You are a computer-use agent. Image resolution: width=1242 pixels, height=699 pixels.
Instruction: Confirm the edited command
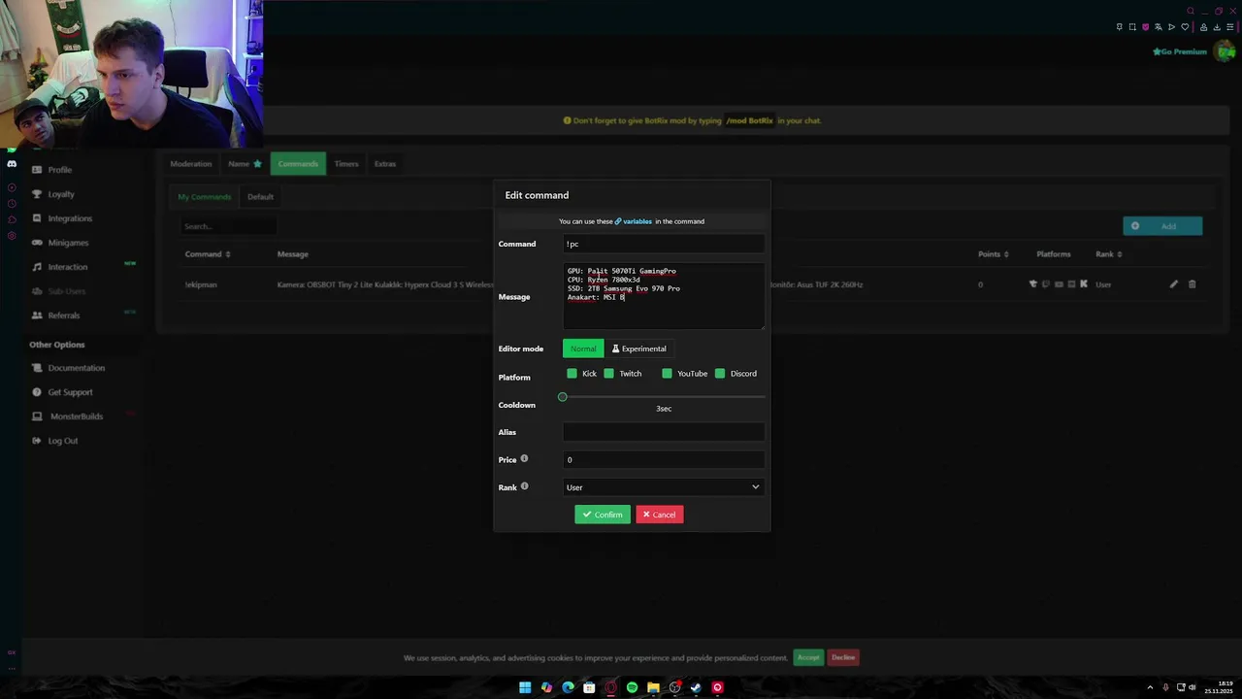pyautogui.click(x=603, y=515)
